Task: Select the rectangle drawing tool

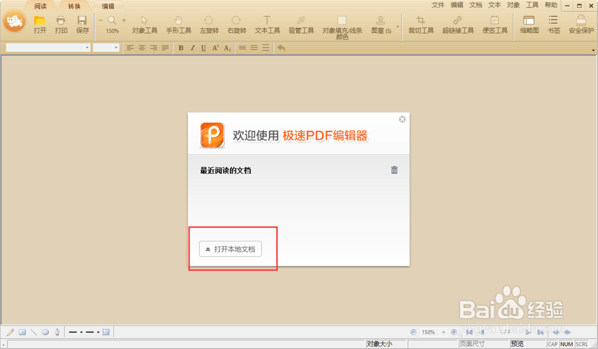Action: [22, 332]
